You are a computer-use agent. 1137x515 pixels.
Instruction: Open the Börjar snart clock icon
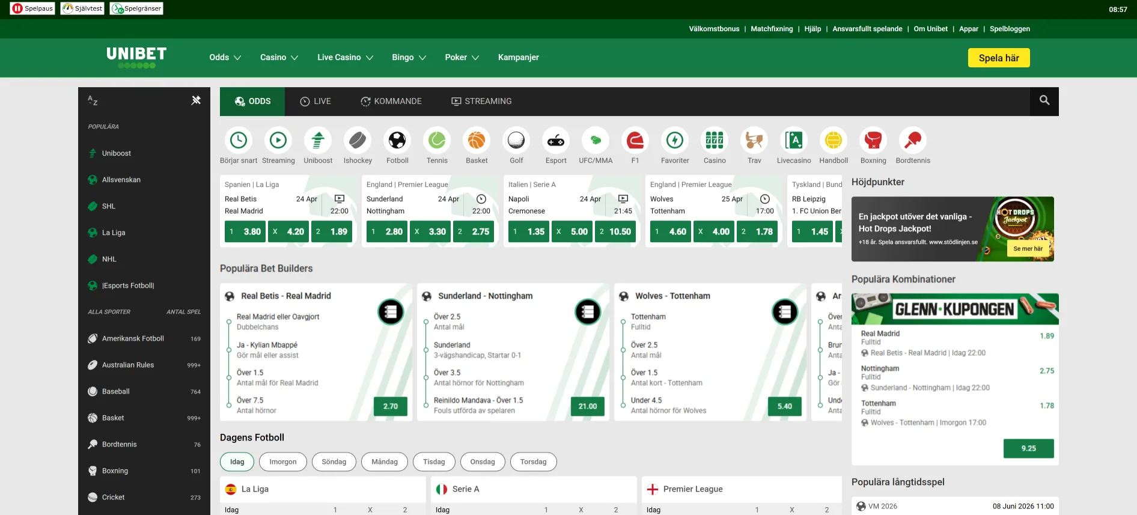239,140
